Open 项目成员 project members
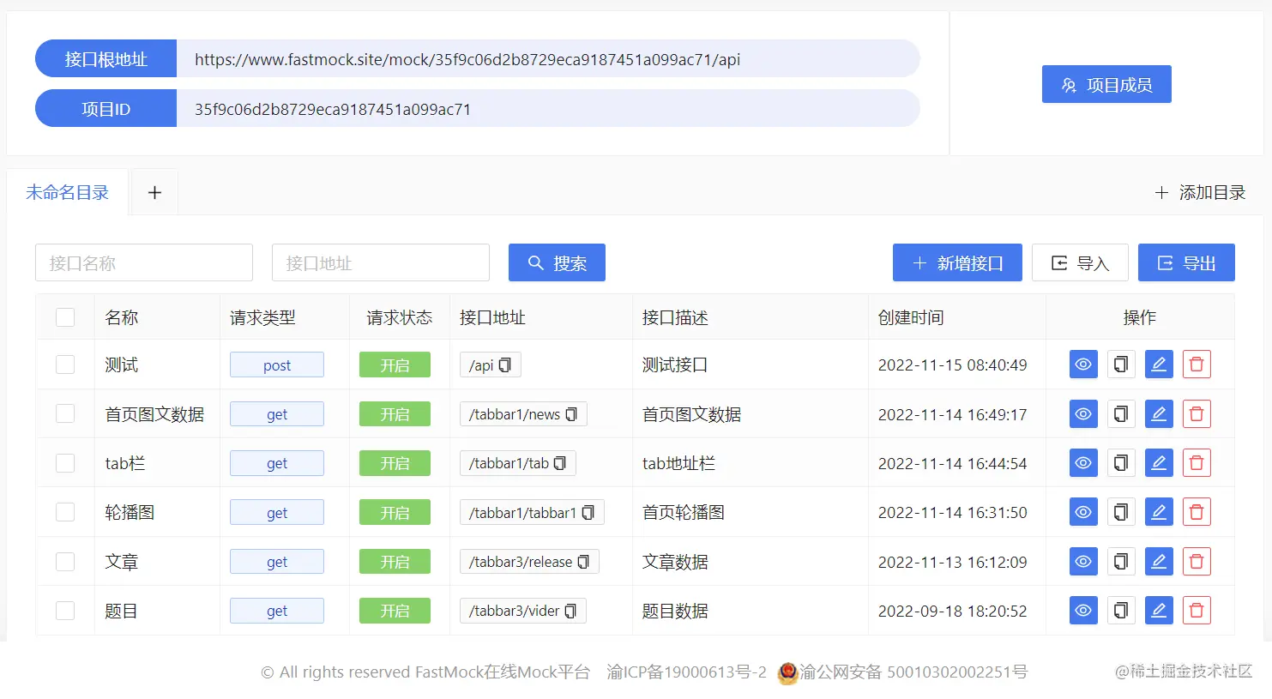This screenshot has height=699, width=1272. (1106, 84)
